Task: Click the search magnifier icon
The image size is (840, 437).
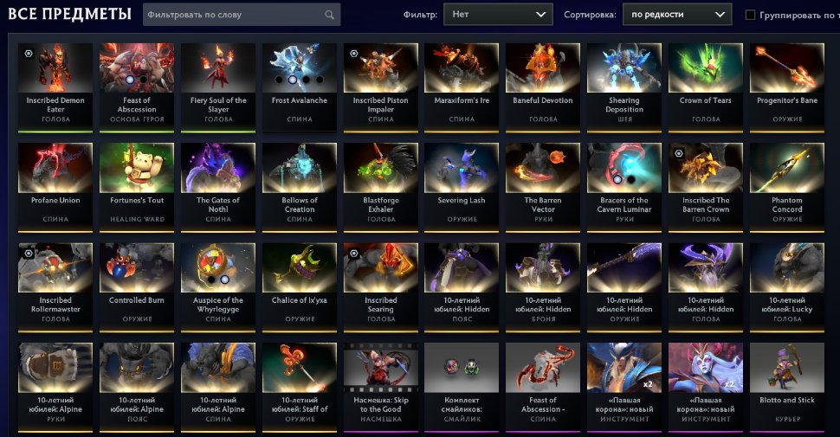Action: point(329,15)
